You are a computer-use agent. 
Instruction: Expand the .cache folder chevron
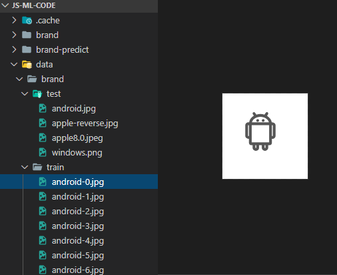click(14, 20)
